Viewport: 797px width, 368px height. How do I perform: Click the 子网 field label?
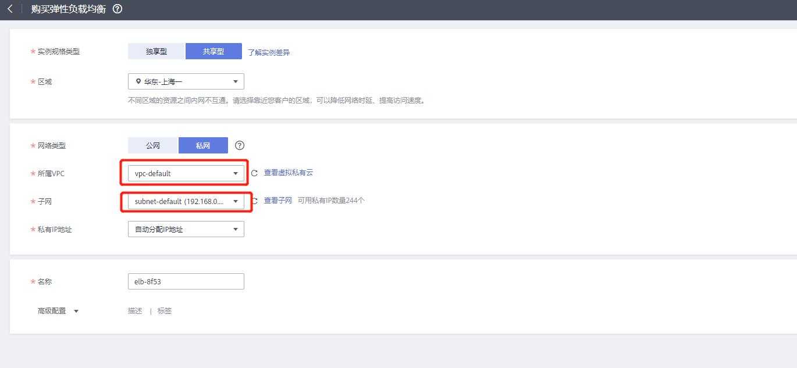45,202
